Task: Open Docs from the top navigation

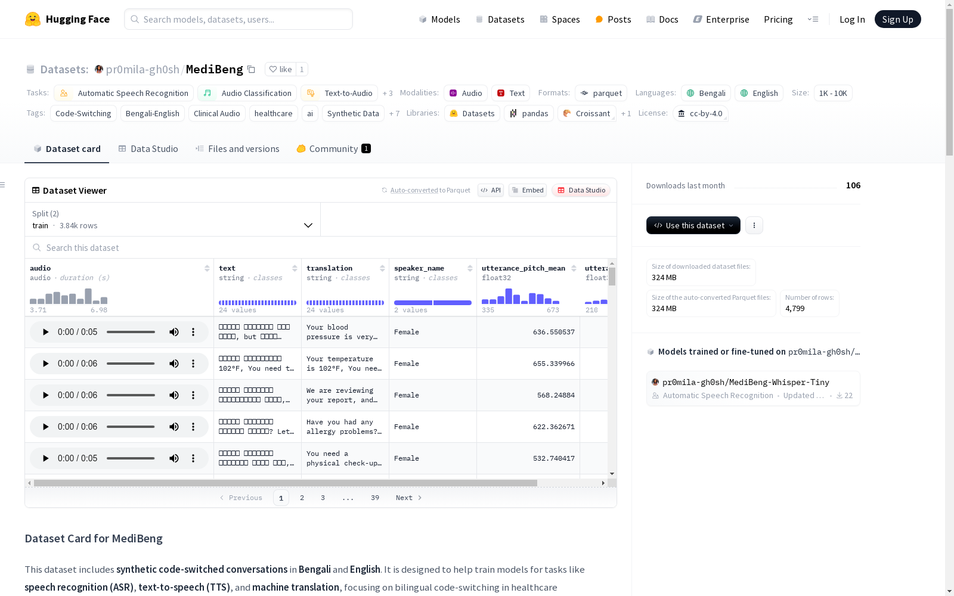Action: coord(662,19)
